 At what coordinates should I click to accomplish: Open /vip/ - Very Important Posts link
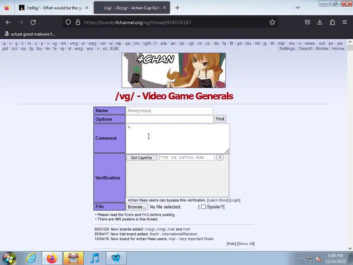click(191, 239)
